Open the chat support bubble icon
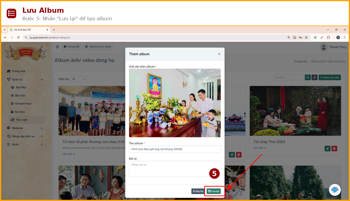Screen dimensions: 350x201 coord(335,190)
